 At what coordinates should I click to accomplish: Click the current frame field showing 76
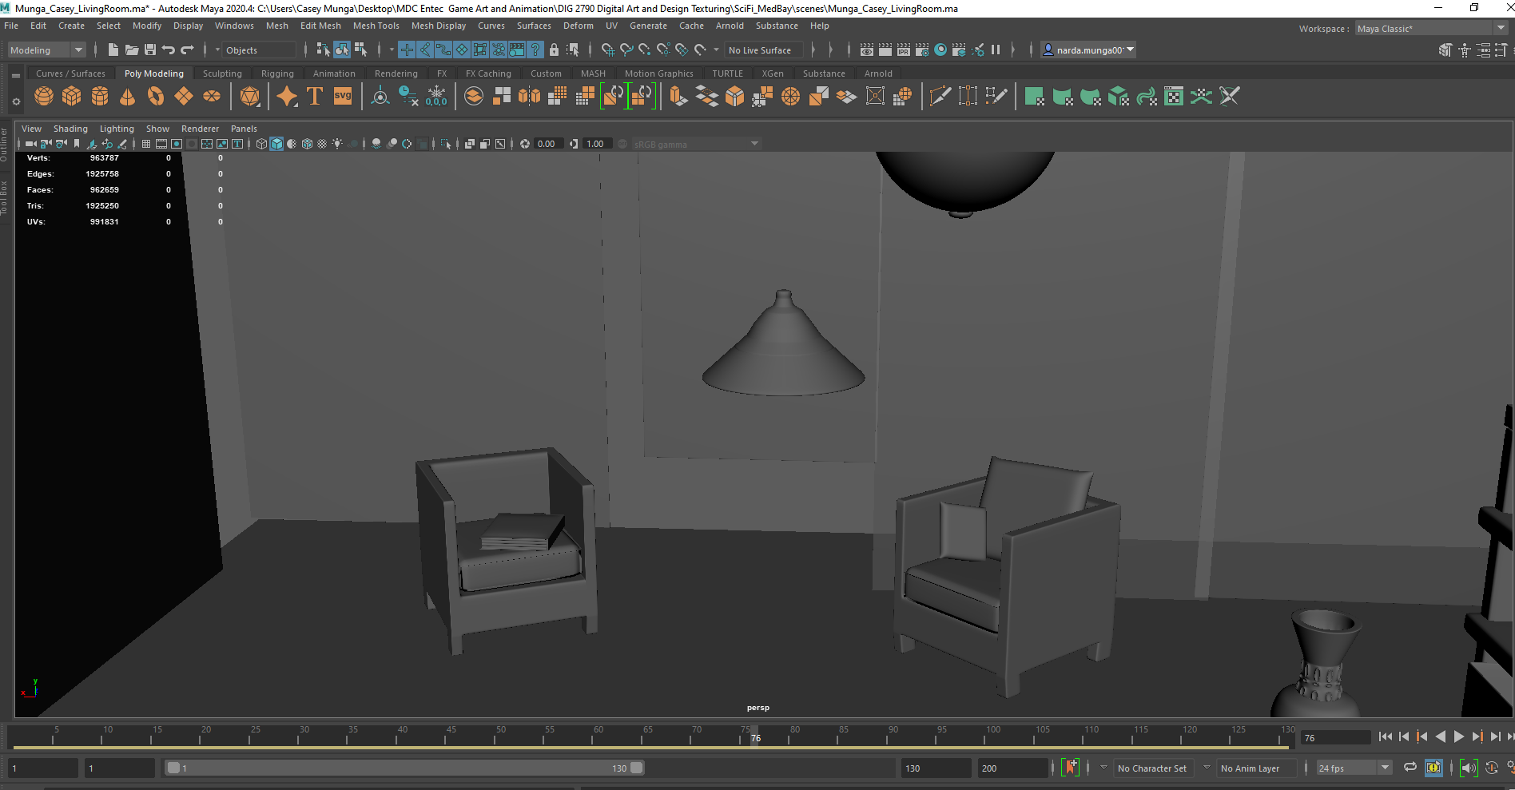1334,737
